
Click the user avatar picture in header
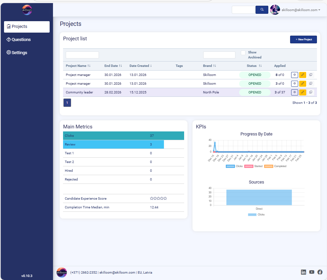pos(275,10)
